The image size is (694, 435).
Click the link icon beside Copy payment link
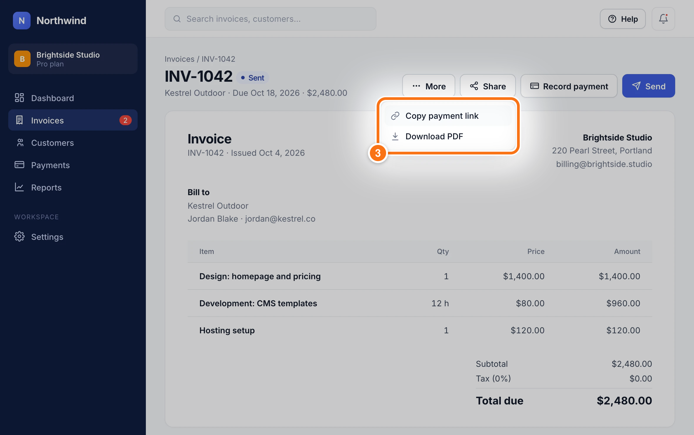click(x=395, y=116)
